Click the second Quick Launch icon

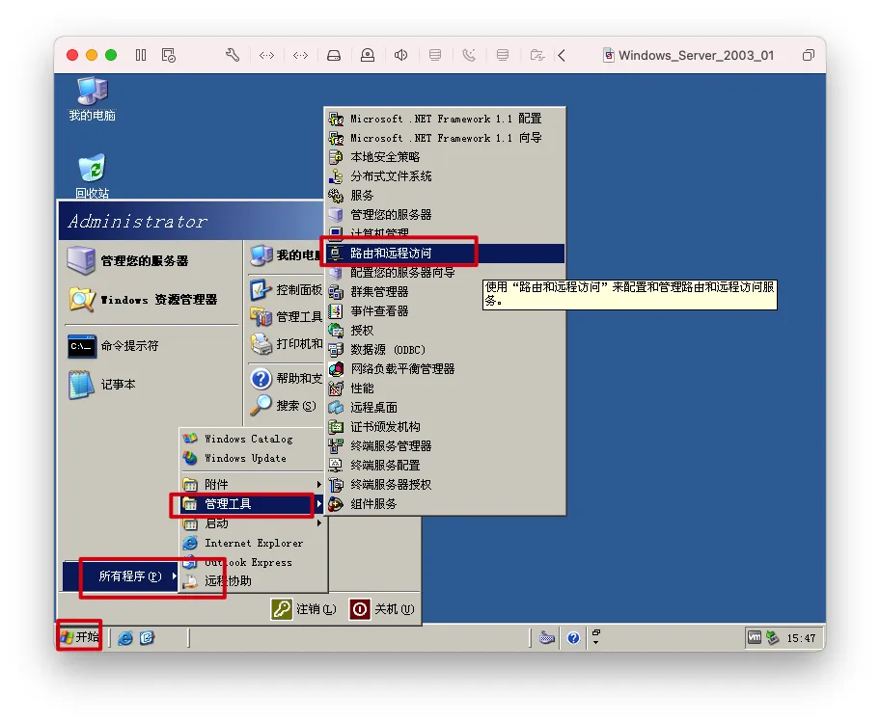pos(147,638)
